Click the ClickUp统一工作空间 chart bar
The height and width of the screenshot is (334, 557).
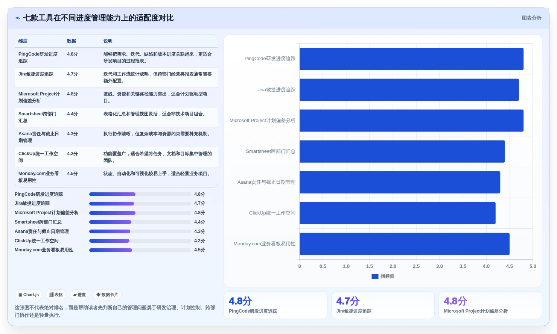tap(397, 213)
